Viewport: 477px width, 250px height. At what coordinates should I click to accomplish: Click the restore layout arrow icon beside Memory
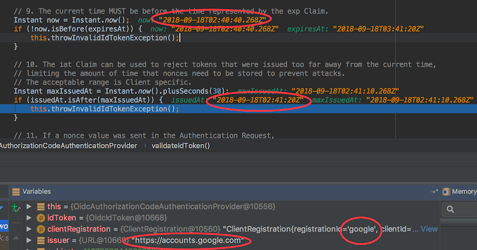tap(434, 191)
